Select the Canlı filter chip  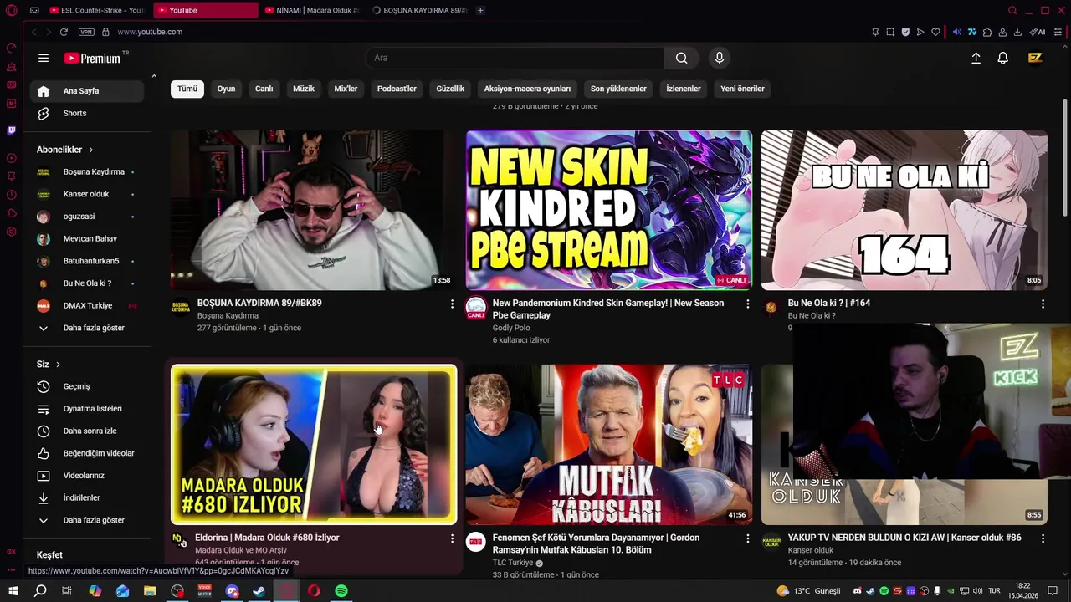coord(264,89)
